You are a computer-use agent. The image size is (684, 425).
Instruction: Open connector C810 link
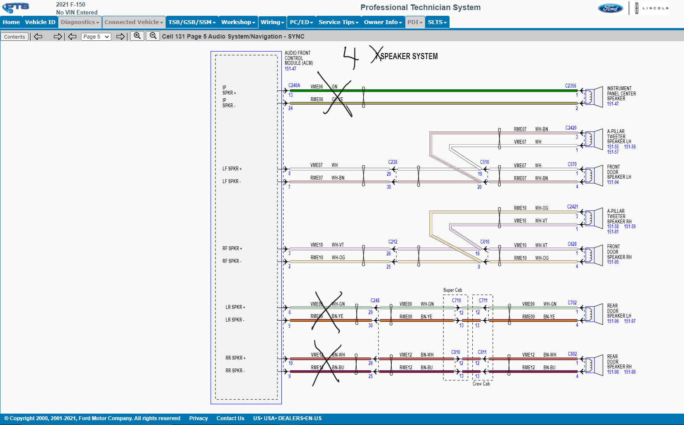pos(456,352)
